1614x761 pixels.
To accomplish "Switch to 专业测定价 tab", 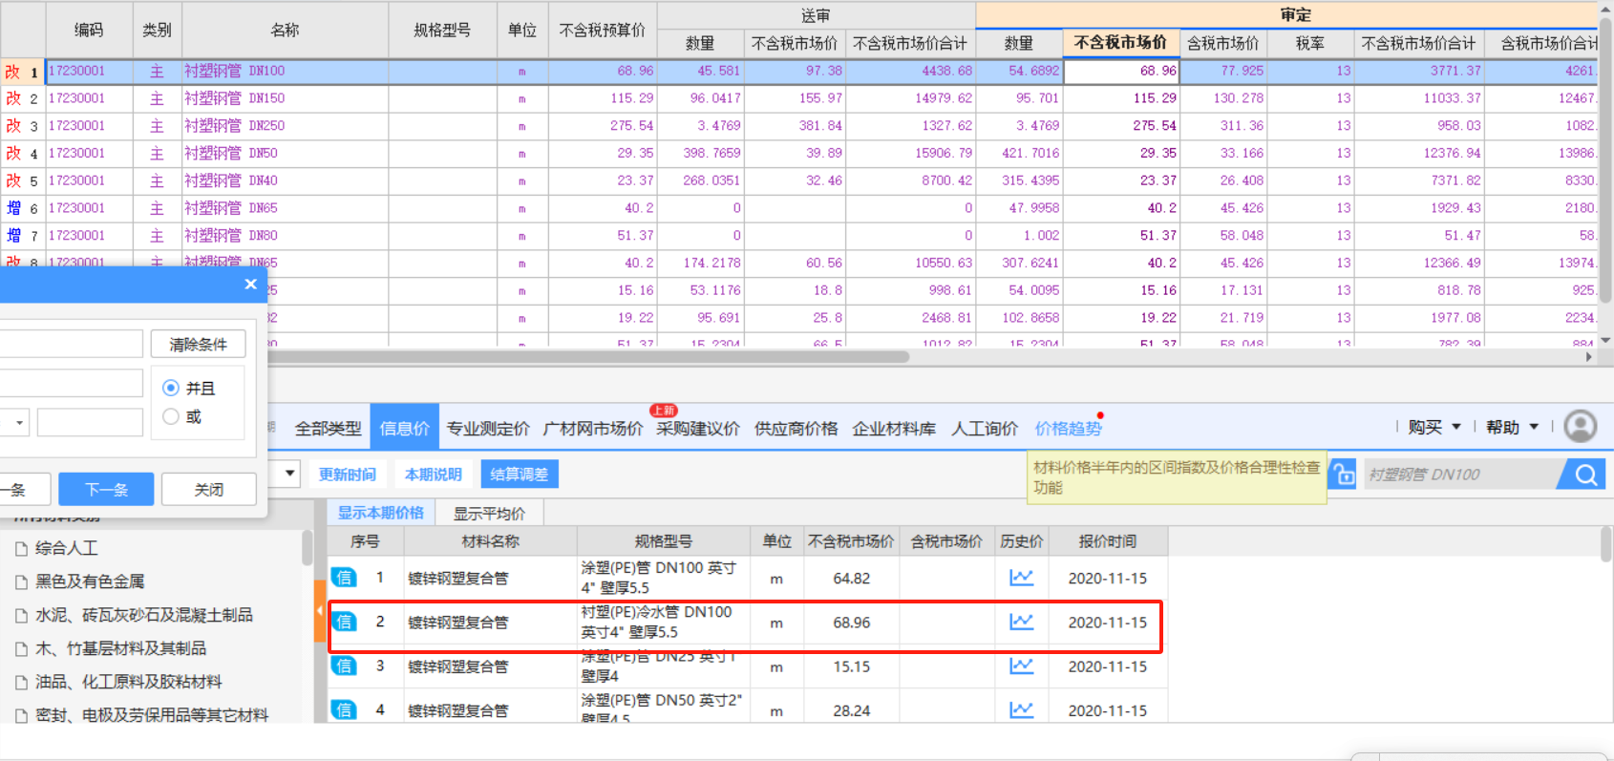I will tap(488, 429).
